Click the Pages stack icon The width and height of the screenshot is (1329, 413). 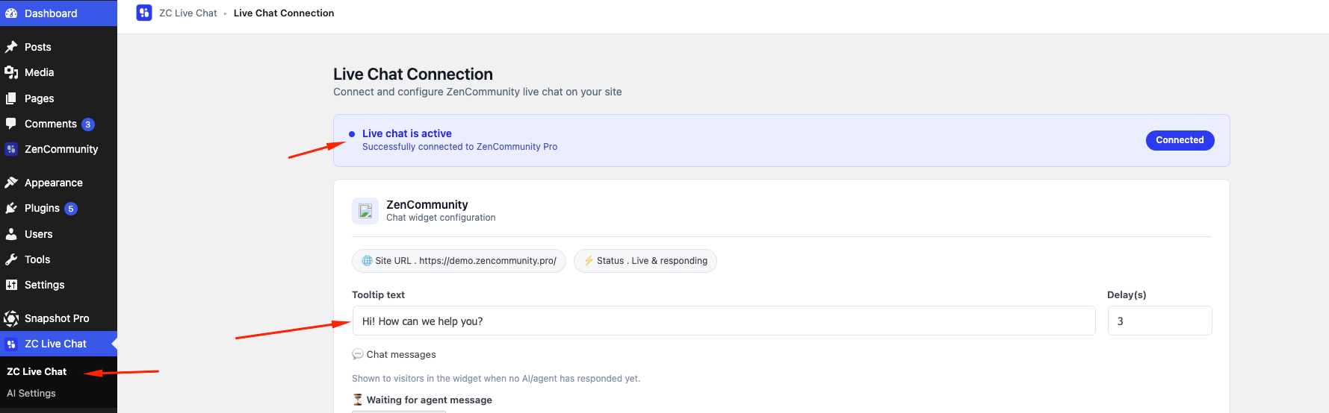click(11, 98)
